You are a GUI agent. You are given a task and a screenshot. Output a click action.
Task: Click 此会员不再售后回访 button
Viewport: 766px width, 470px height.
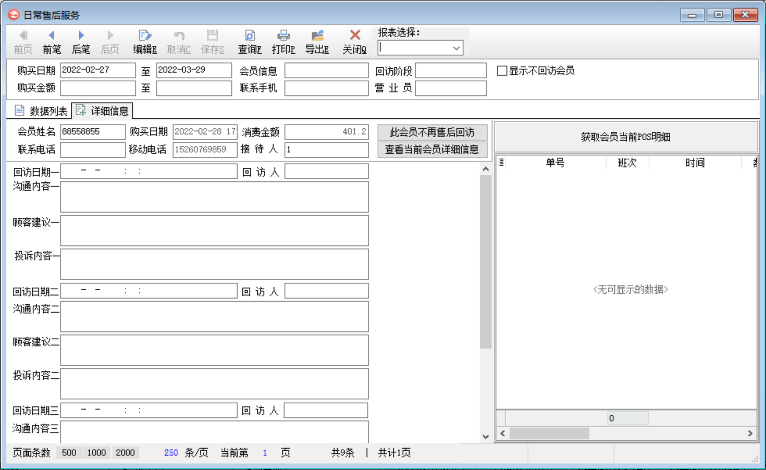pos(432,132)
